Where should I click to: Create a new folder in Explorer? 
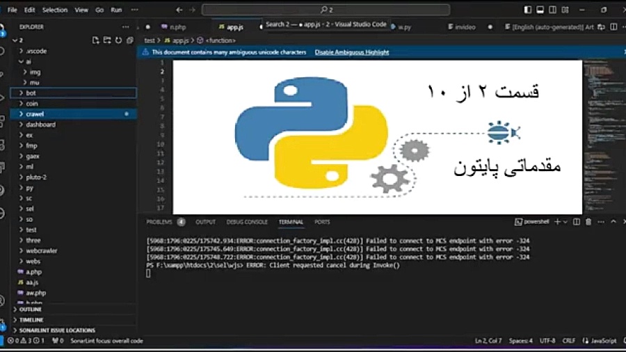pyautogui.click(x=107, y=40)
